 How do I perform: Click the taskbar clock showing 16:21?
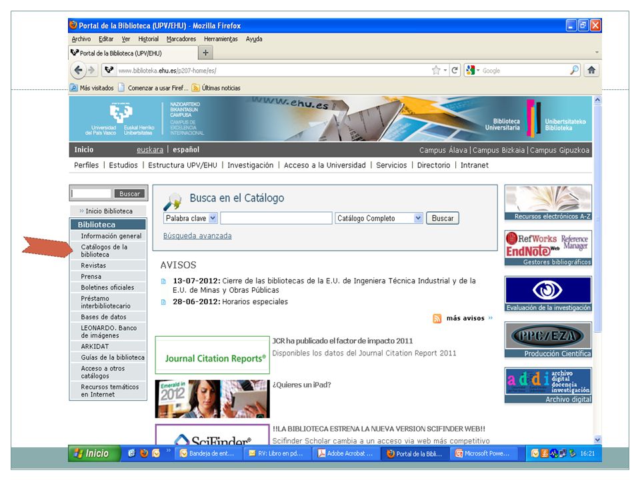pos(587,453)
